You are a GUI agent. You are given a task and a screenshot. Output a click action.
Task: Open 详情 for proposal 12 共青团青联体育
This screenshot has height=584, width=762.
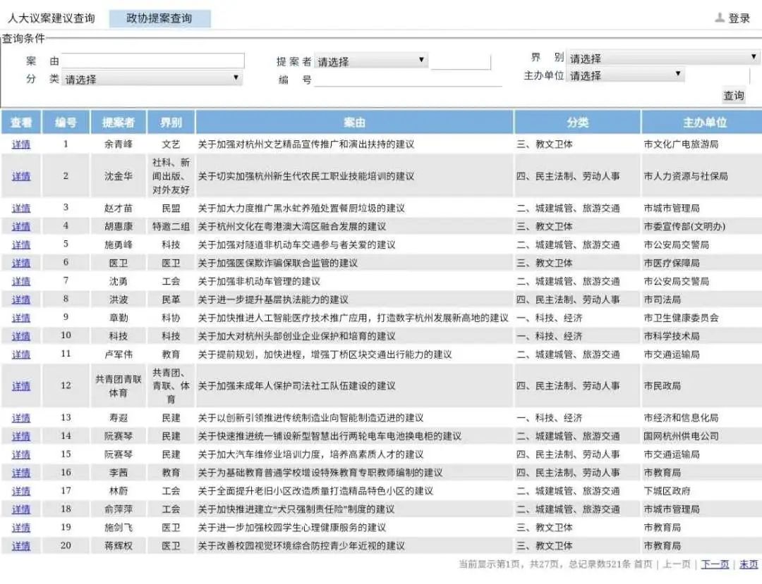(21, 386)
